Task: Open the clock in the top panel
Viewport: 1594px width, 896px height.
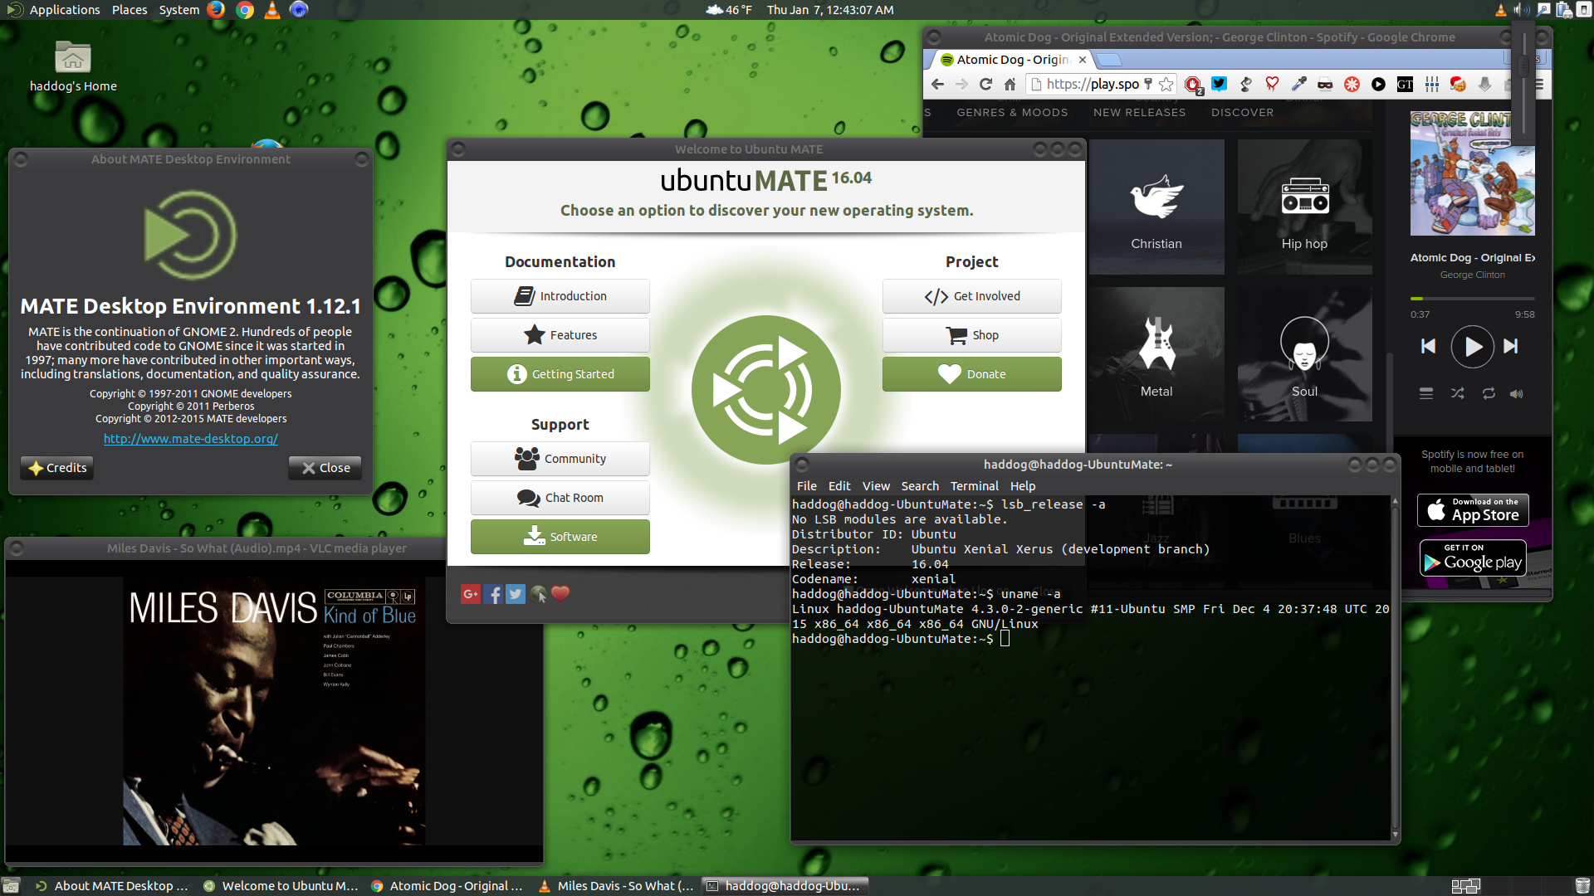Action: tap(830, 10)
